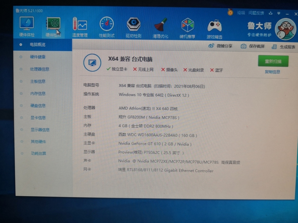The image size is (298, 223).
Task: Click 复制信息 copy info link
Action: [273, 72]
